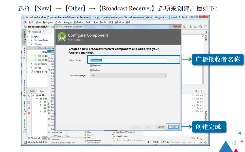This screenshot has width=245, height=152.
Task: Click the Build panel gear settings icon
Action: click(197, 91)
